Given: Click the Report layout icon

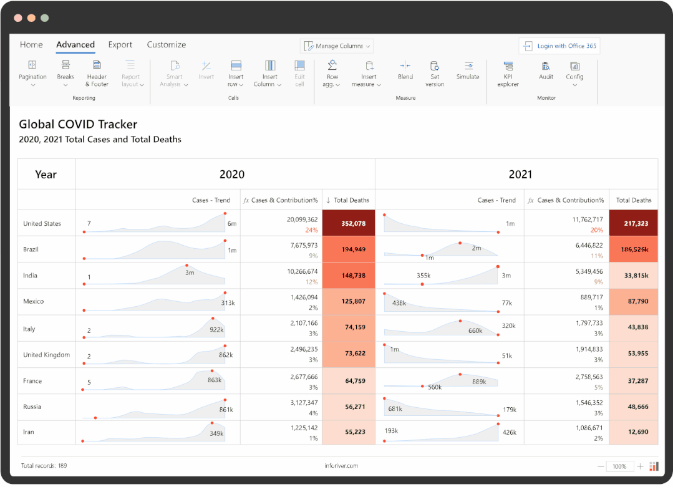Looking at the screenshot, I should click(x=130, y=65).
